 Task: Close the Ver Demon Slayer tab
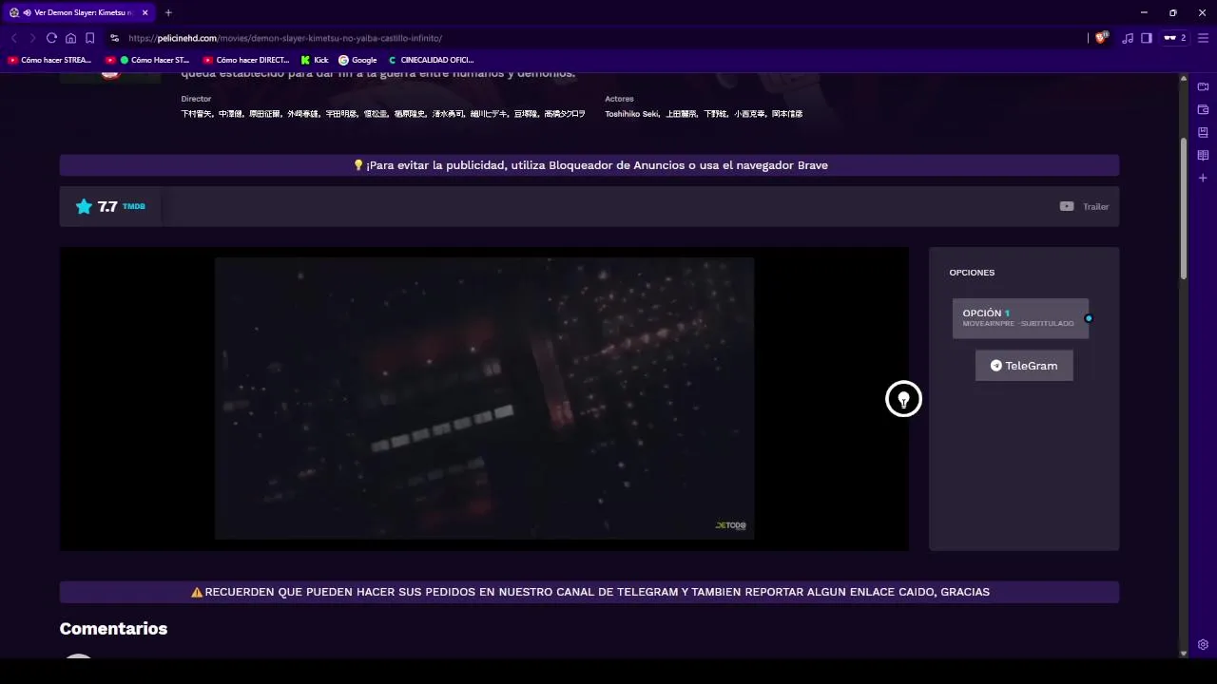145,12
